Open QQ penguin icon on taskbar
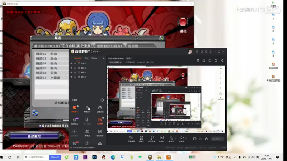Screen dimensions: 287x161 (104, 157)
